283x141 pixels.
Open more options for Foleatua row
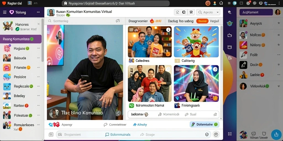[x=38, y=115]
